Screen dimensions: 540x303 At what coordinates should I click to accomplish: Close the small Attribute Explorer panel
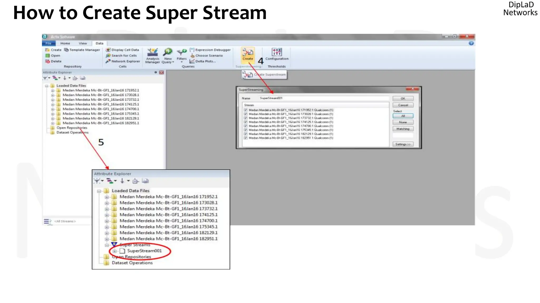(x=161, y=72)
